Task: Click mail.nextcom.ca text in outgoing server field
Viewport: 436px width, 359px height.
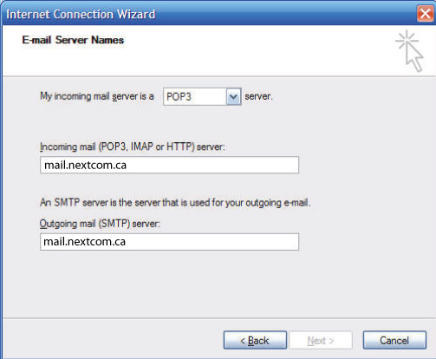Action: tap(84, 242)
